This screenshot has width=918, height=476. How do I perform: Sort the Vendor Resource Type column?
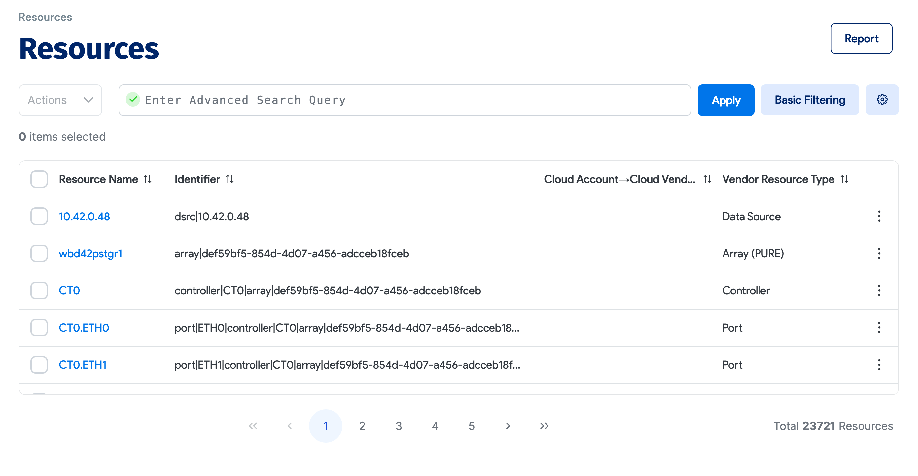pyautogui.click(x=843, y=179)
